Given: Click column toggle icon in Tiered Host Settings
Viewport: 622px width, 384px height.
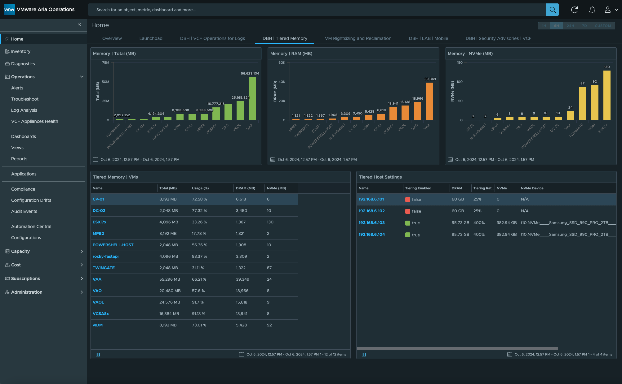Looking at the screenshot, I should [364, 354].
